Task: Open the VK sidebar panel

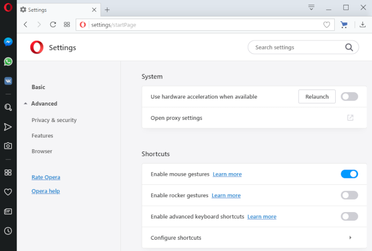Action: tap(8, 81)
